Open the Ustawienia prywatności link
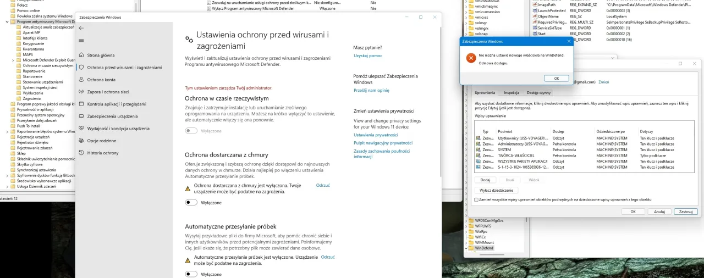The image size is (704, 278). click(376, 135)
